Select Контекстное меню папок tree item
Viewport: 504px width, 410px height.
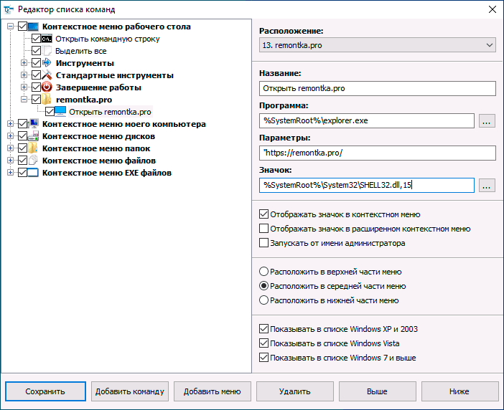(96, 148)
